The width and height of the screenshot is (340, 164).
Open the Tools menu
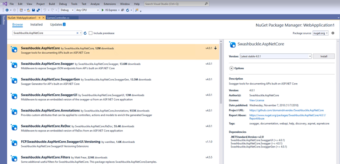click(x=74, y=4)
